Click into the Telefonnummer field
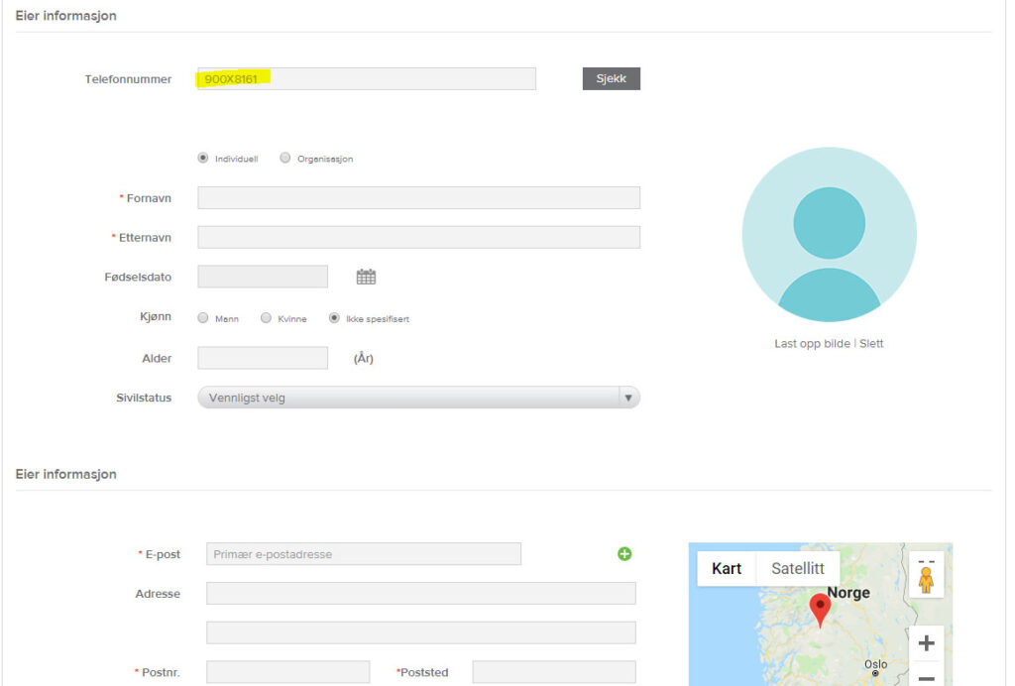Image resolution: width=1015 pixels, height=686 pixels. coord(367,78)
